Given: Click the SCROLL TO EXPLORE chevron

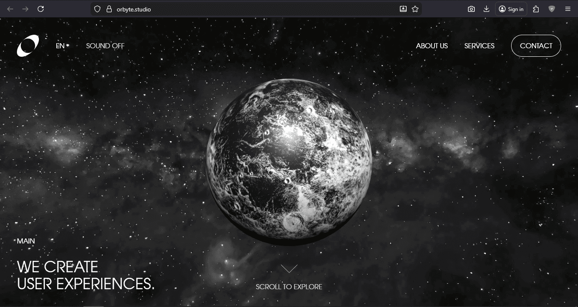Looking at the screenshot, I should [289, 268].
